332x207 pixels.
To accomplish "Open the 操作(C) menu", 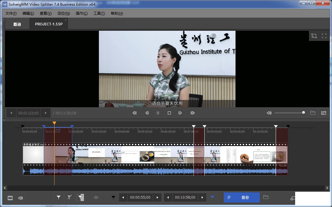I will pos(82,13).
